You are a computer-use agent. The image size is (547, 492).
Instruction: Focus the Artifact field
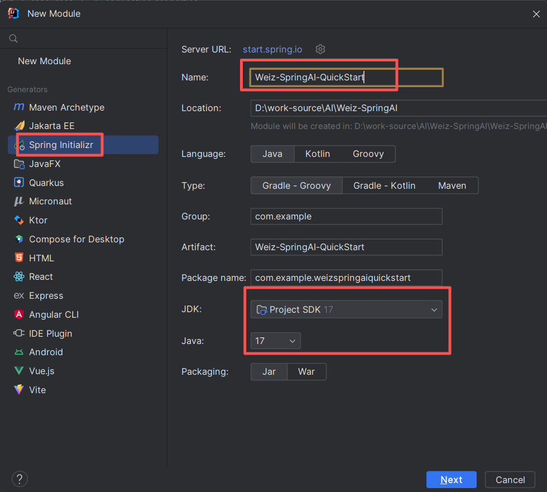[x=347, y=247]
